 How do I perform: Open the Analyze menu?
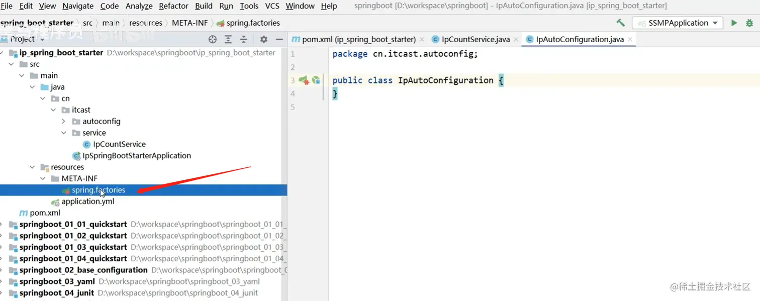tap(139, 6)
